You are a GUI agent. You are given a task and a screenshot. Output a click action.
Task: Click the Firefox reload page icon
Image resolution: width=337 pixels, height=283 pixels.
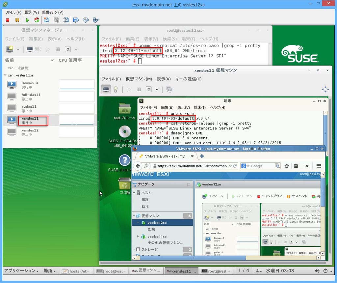pyautogui.click(x=235, y=166)
